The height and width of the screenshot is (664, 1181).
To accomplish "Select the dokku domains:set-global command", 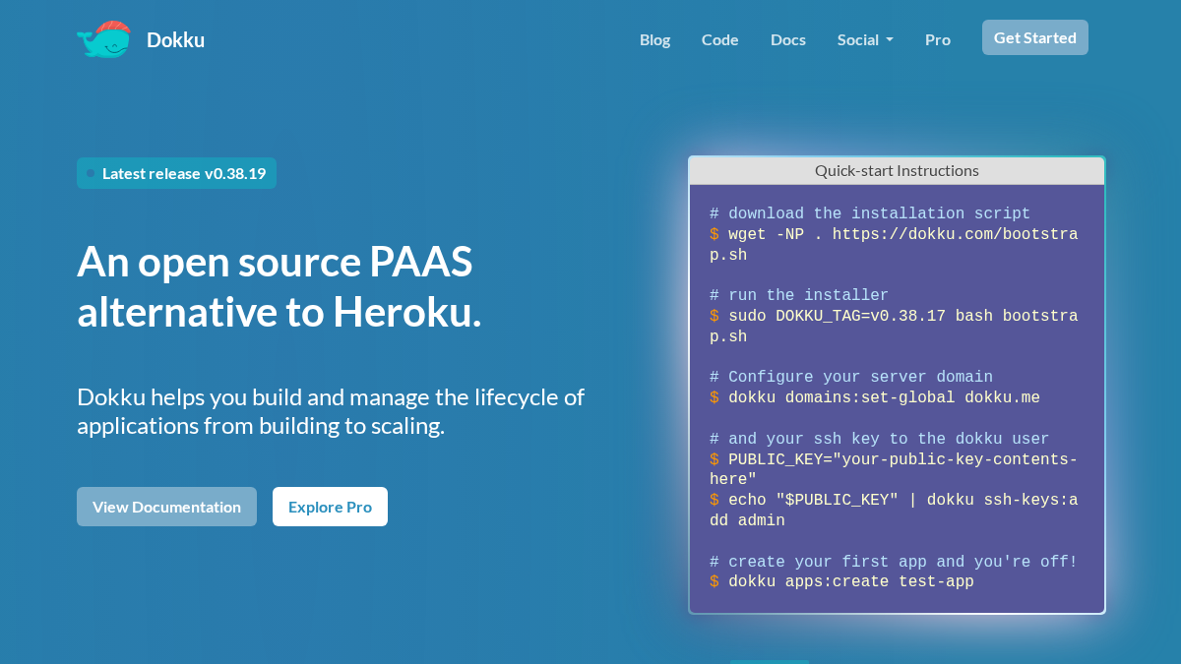I will pyautogui.click(x=875, y=398).
